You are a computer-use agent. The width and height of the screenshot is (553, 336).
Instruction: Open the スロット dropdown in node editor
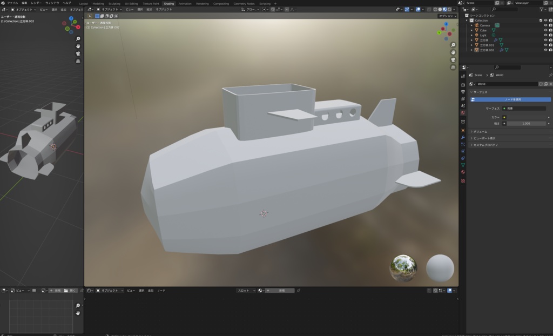pos(246,291)
